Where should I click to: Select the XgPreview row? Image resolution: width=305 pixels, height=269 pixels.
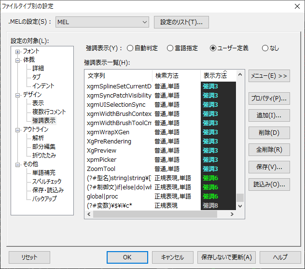(161, 151)
